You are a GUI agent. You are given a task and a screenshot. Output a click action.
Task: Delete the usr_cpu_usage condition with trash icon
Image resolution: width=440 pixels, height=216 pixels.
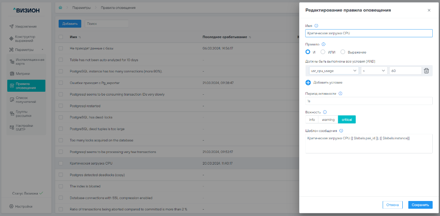[x=426, y=71]
